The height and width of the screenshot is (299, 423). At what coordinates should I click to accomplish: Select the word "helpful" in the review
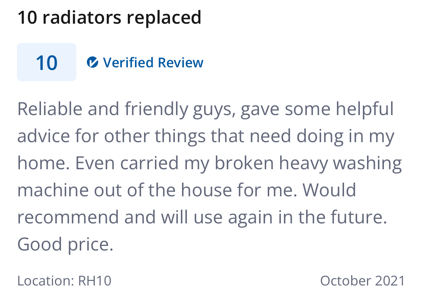pyautogui.click(x=365, y=109)
